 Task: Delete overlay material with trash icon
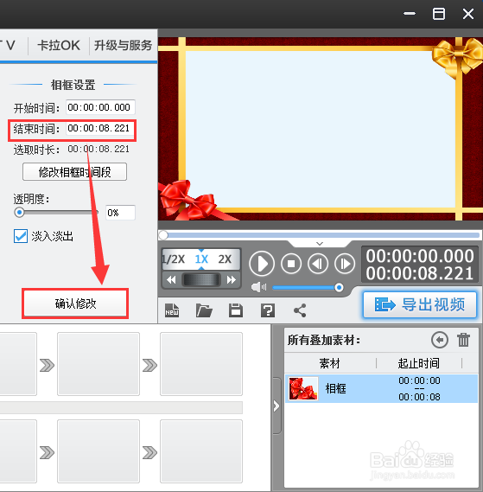[x=463, y=340]
